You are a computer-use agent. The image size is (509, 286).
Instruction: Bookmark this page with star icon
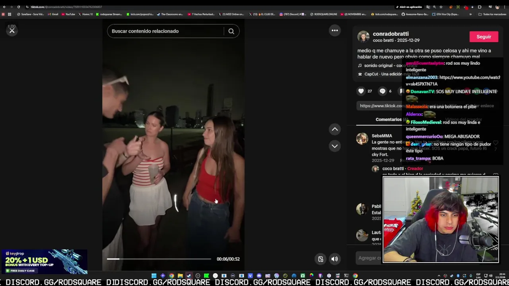441,7
